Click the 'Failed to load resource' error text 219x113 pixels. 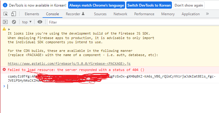click(76, 70)
